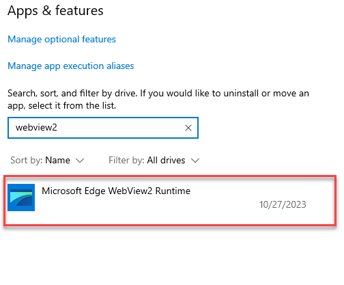The image size is (344, 285).
Task: Expand the Filter by chevron arrow
Action: coord(195,161)
